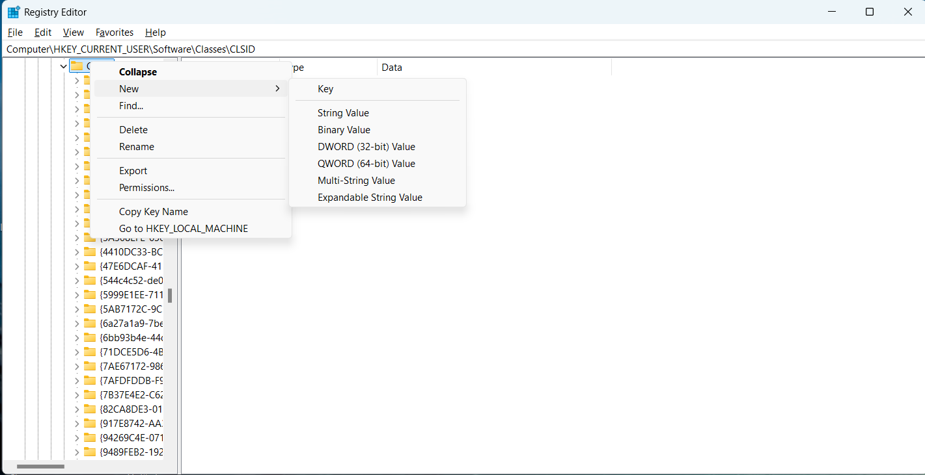
Task: Choose Go to HKEY_LOCAL_MACHINE option
Action: (x=184, y=229)
